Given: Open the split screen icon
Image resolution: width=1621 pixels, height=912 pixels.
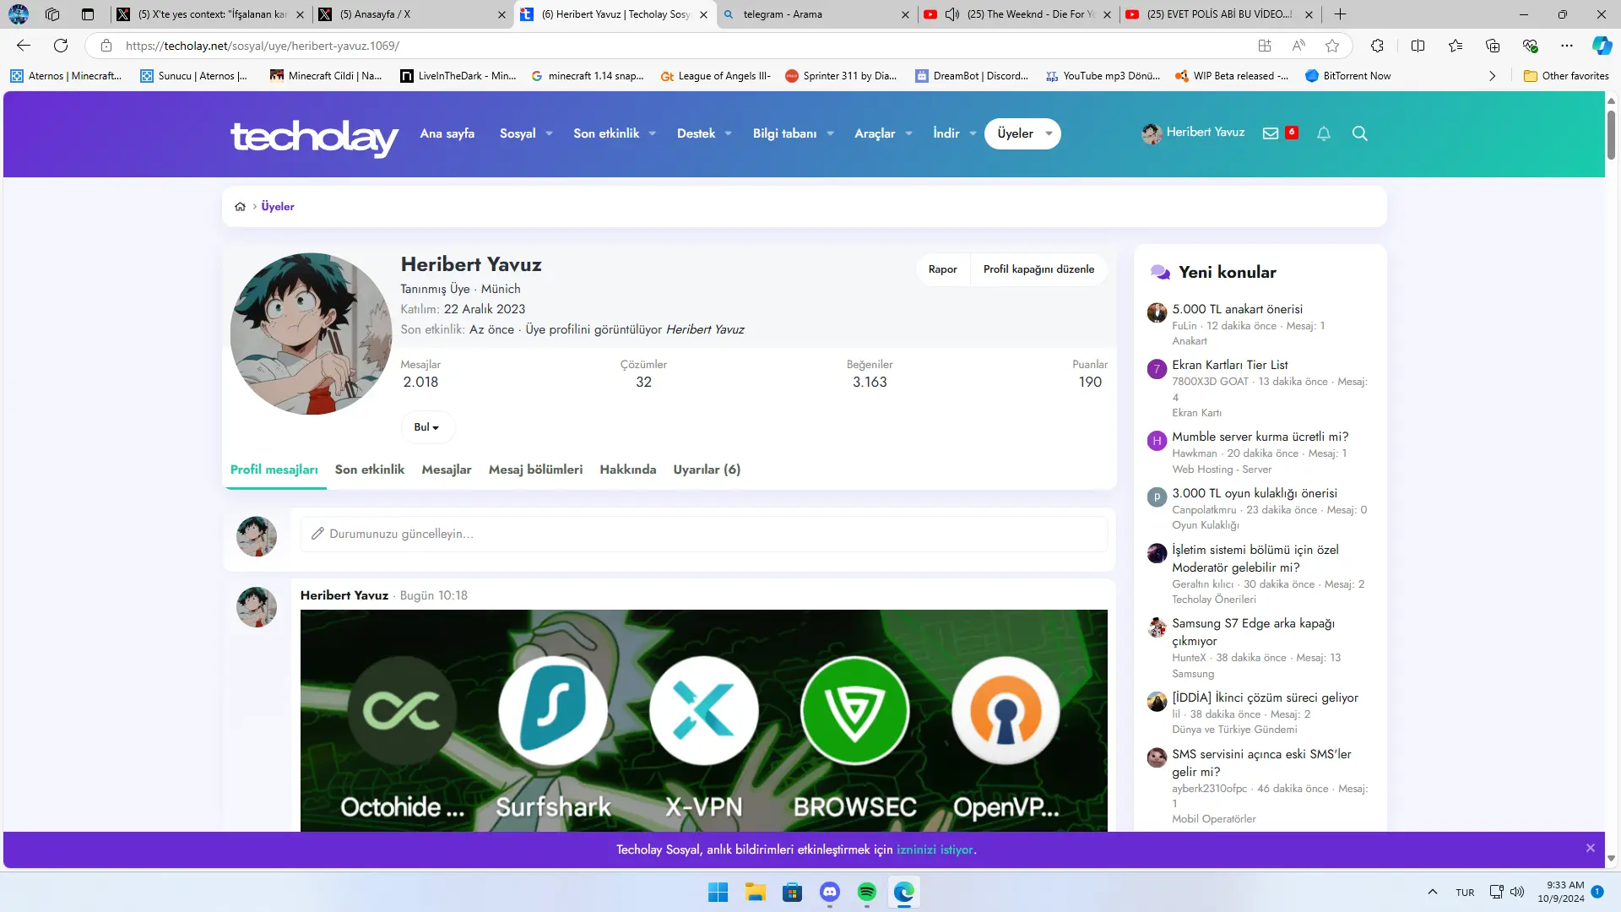Looking at the screenshot, I should (x=1418, y=46).
